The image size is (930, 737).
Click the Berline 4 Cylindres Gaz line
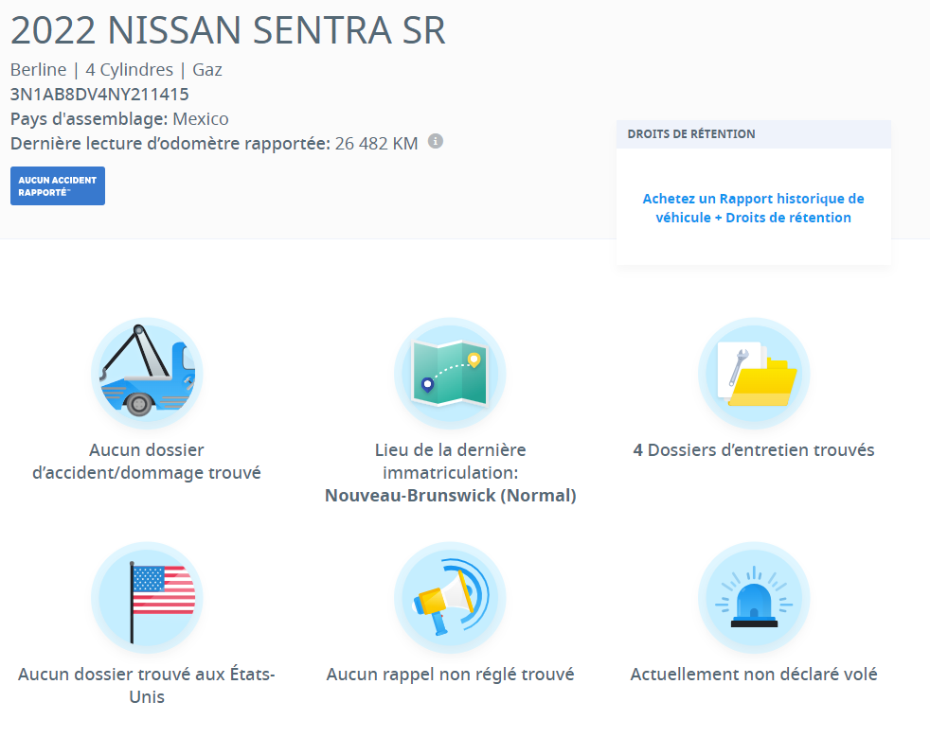coord(116,70)
